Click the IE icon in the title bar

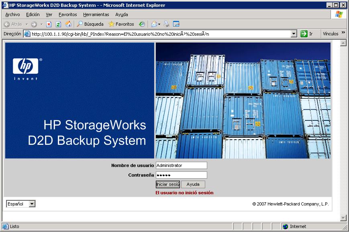(5, 5)
